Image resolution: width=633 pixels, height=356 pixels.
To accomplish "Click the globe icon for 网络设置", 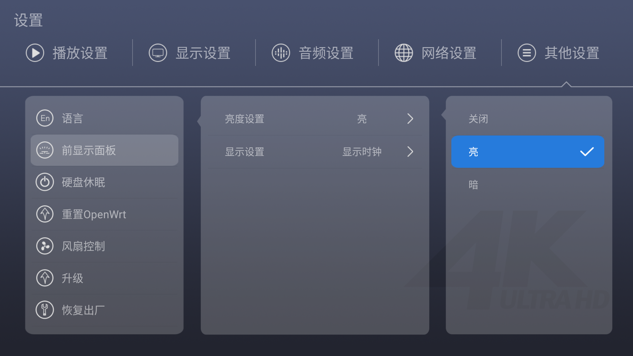I will tap(404, 53).
